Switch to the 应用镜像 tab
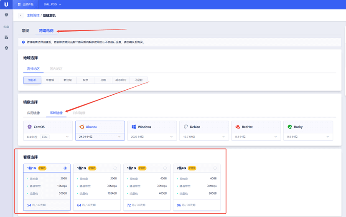This screenshot has width=346, height=217. (x=33, y=113)
